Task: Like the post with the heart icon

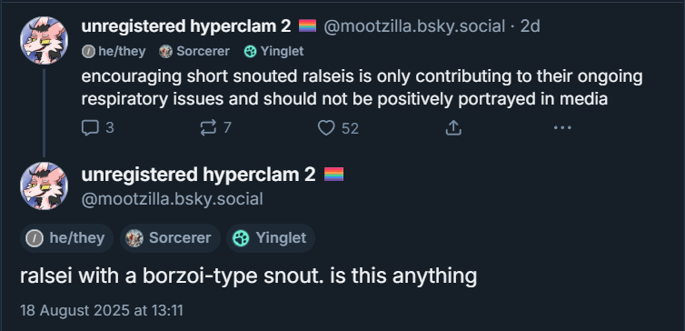Action: (326, 128)
